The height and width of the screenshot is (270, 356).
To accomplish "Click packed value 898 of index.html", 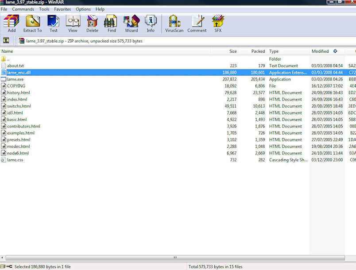I will click(261, 100).
